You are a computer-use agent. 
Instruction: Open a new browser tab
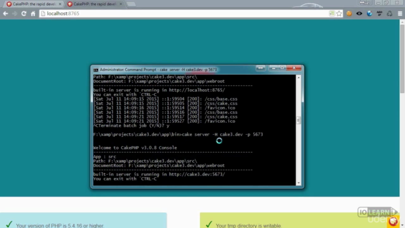pyautogui.click(x=131, y=4)
